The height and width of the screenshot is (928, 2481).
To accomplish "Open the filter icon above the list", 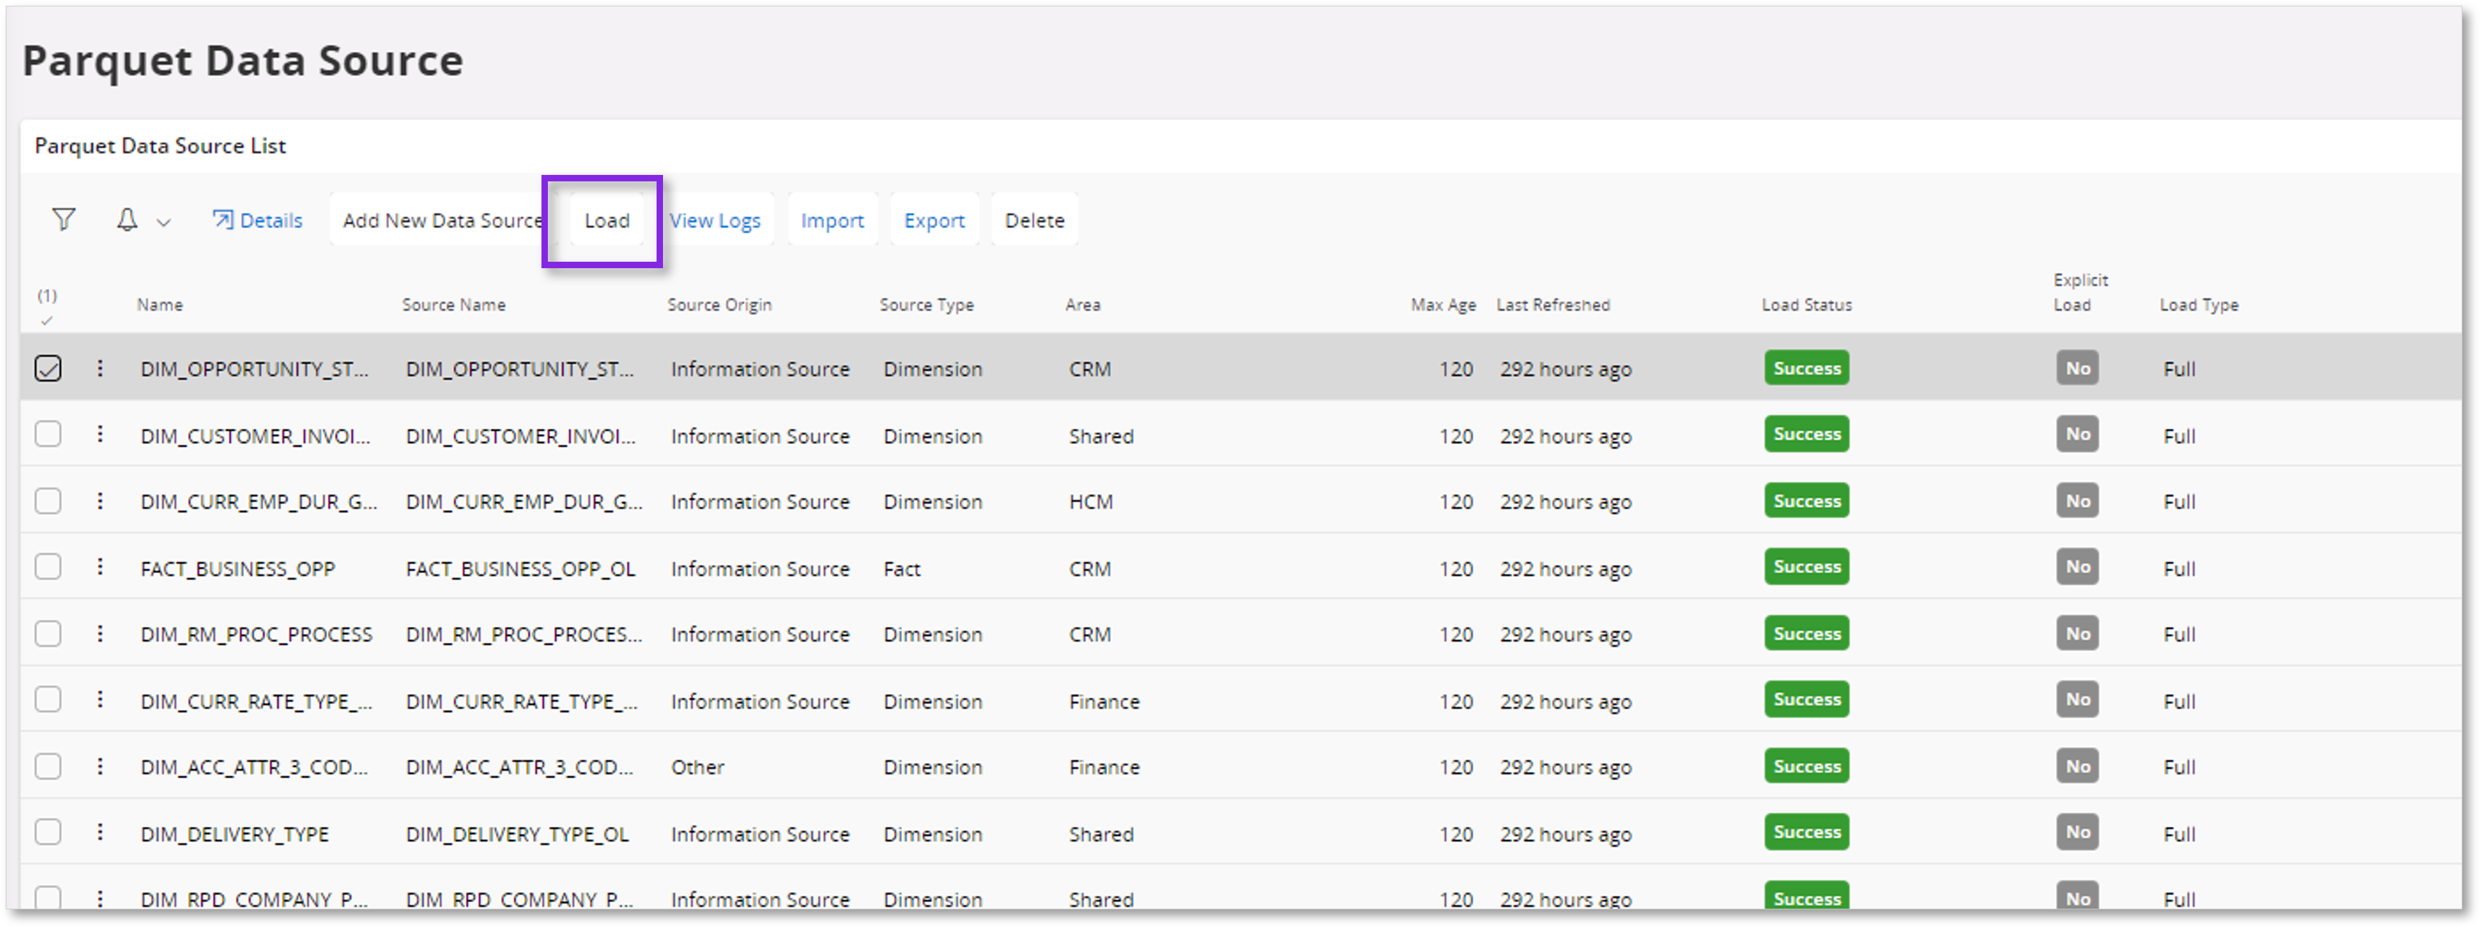I will [62, 219].
